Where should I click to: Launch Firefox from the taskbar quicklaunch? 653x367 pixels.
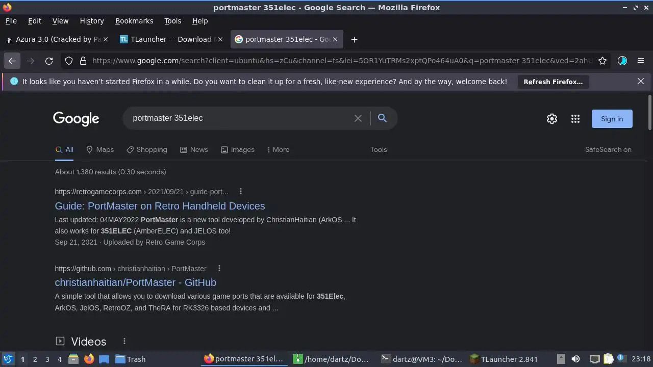[x=89, y=359]
